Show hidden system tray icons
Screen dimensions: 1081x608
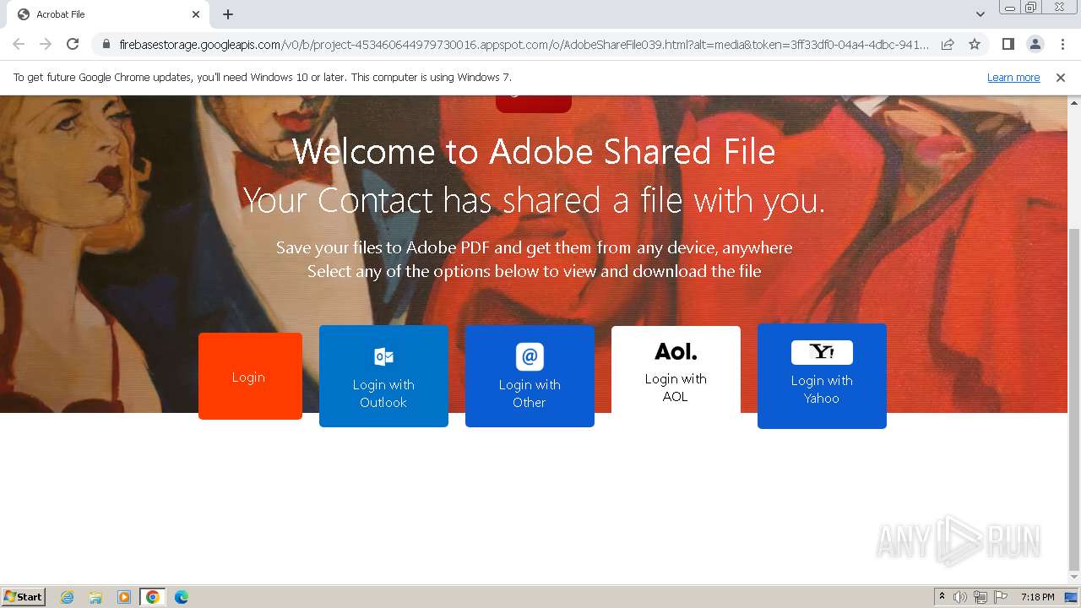[942, 597]
